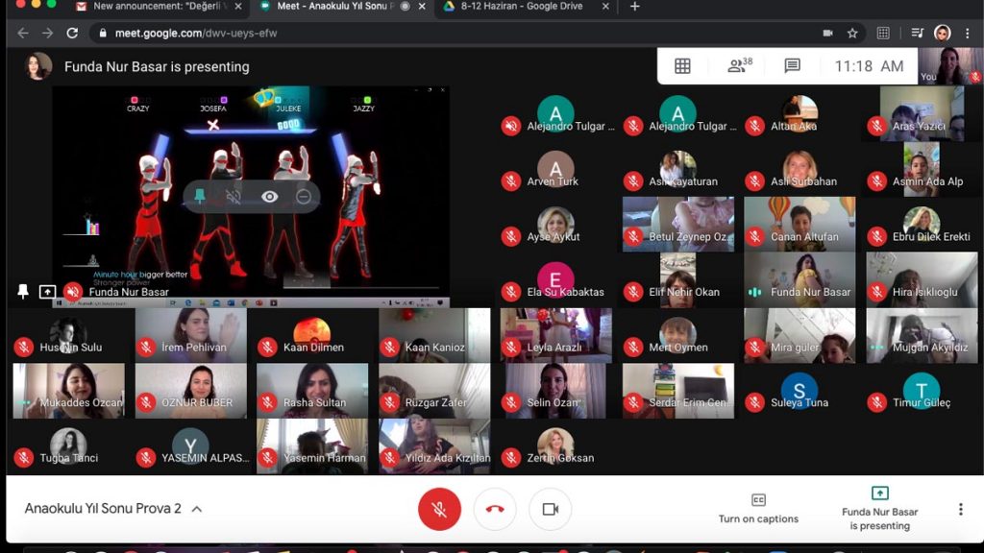984x553 pixels.
Task: Turn on captions
Action: [758, 509]
